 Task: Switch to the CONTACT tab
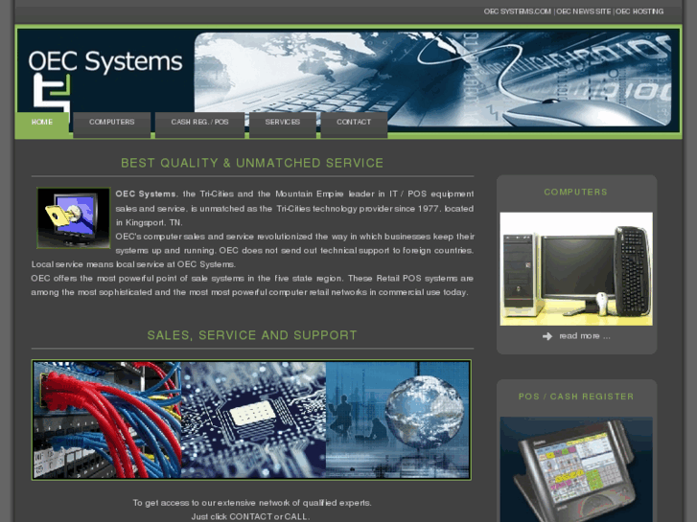tap(354, 124)
